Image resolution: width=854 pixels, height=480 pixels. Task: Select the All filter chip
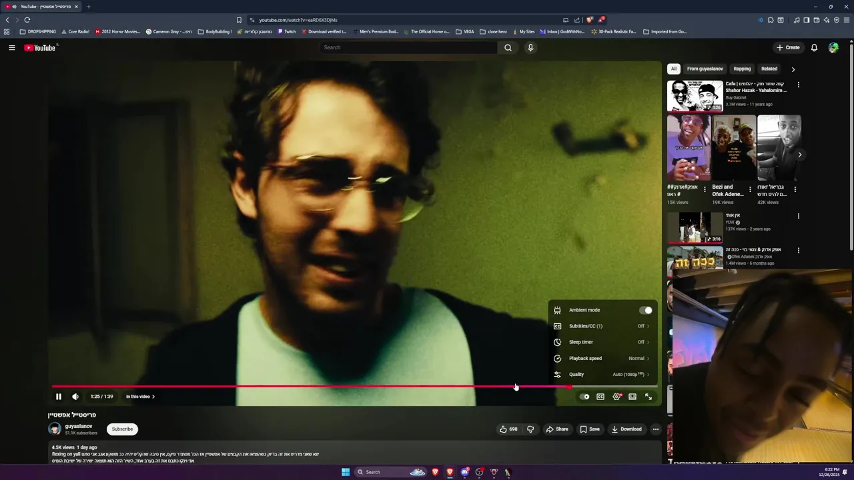pyautogui.click(x=674, y=69)
